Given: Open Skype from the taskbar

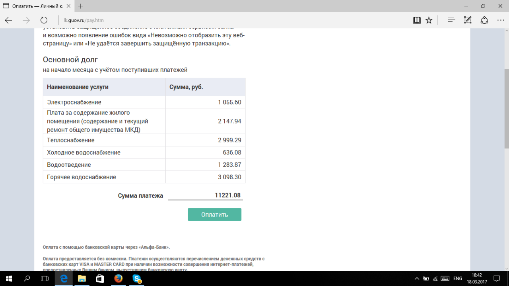Looking at the screenshot, I should (137, 278).
